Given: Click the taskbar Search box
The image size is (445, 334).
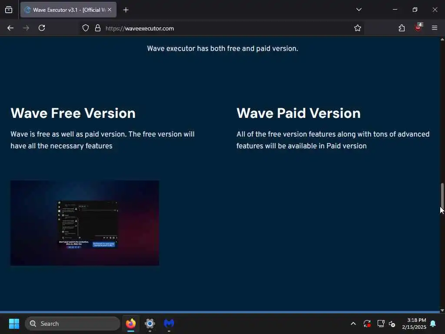Looking at the screenshot, I should pyautogui.click(x=73, y=324).
